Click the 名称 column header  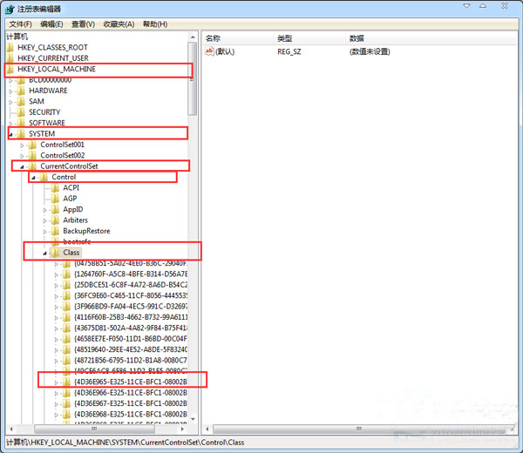[214, 39]
